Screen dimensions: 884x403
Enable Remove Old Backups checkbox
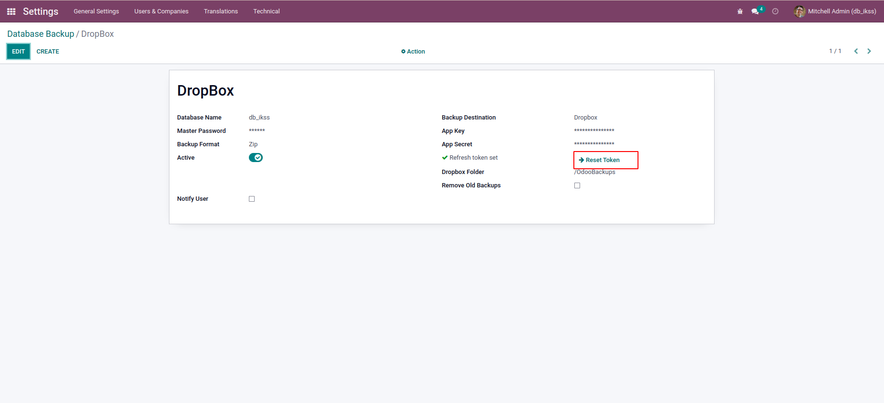(x=577, y=185)
